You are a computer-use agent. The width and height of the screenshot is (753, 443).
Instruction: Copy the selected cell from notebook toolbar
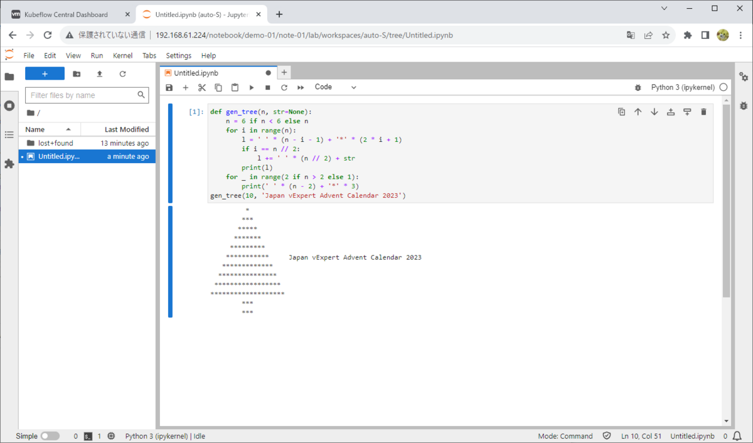pyautogui.click(x=218, y=88)
